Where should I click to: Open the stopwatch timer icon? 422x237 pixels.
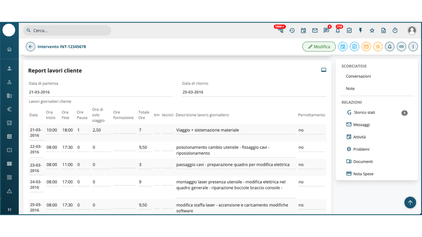pos(395,31)
